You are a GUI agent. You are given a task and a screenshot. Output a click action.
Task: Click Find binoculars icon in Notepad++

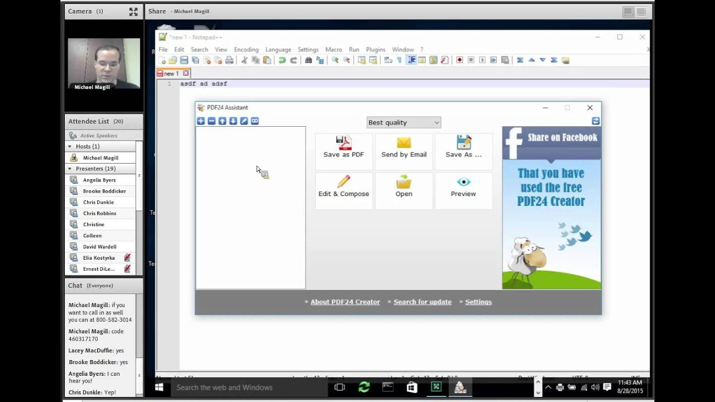click(x=308, y=60)
